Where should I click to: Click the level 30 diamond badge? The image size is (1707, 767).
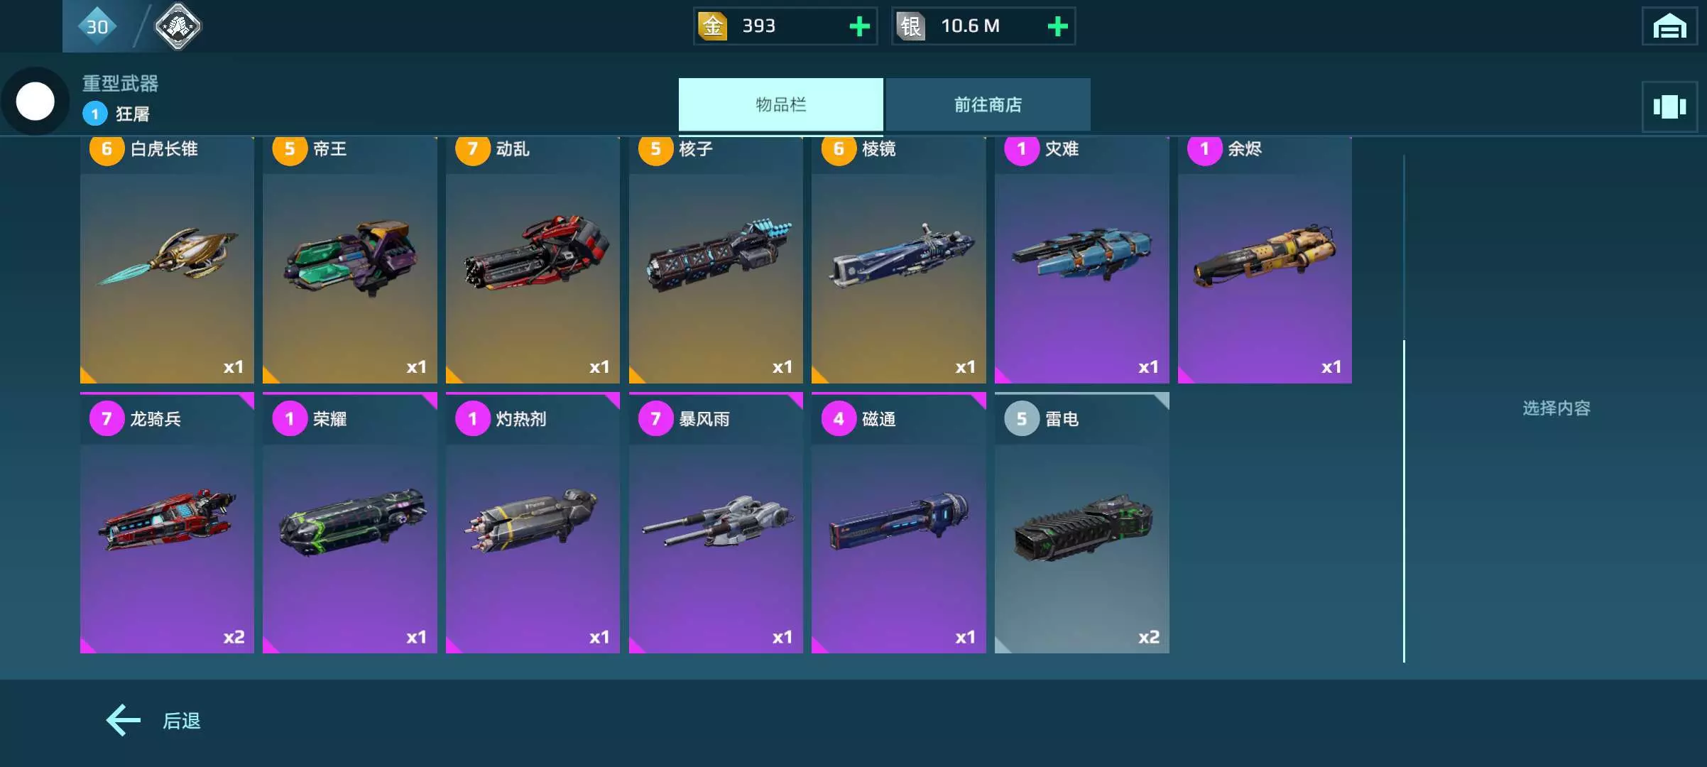[x=97, y=26]
